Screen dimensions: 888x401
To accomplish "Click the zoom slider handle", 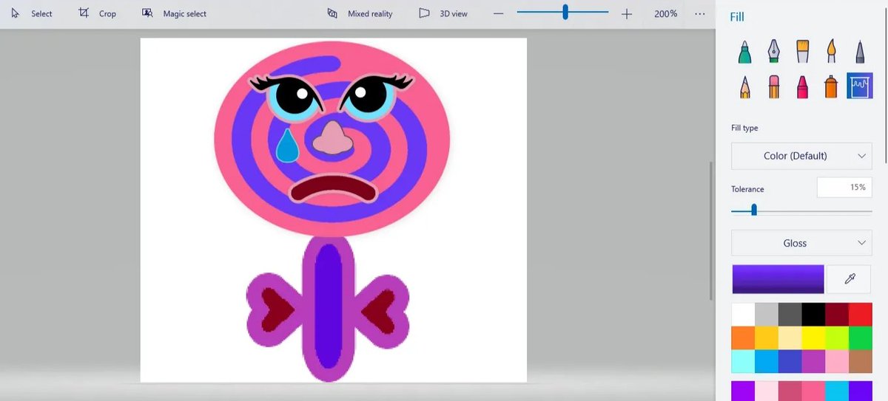I will click(x=565, y=12).
